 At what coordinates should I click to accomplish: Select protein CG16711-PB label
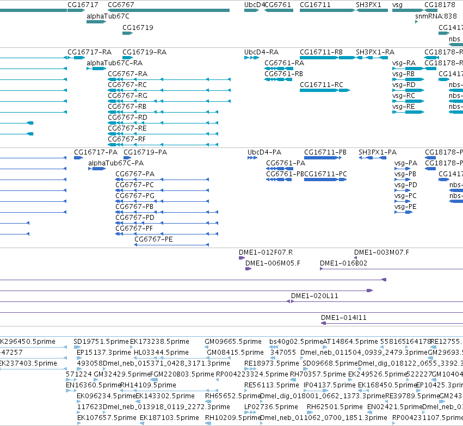coord(325,152)
